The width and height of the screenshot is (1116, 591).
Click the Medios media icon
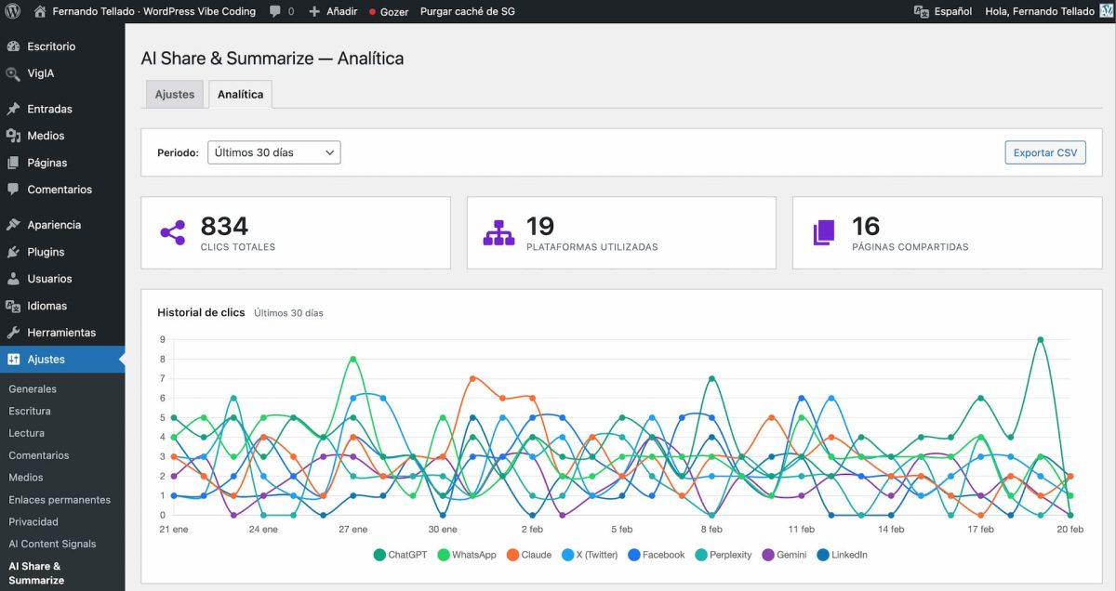coord(13,136)
